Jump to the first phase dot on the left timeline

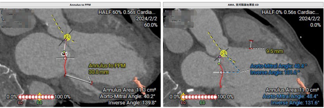(20, 97)
